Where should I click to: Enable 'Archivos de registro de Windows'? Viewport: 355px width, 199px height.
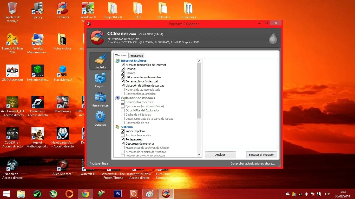coord(123,152)
